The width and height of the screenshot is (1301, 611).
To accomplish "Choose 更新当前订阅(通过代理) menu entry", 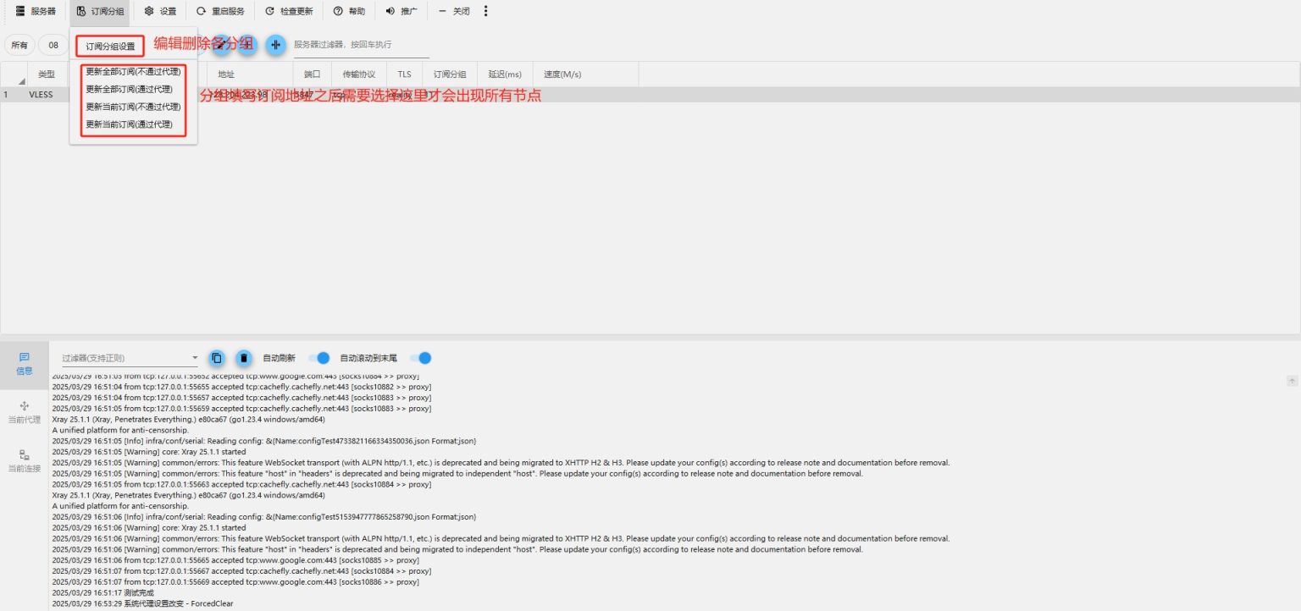I will (x=129, y=124).
